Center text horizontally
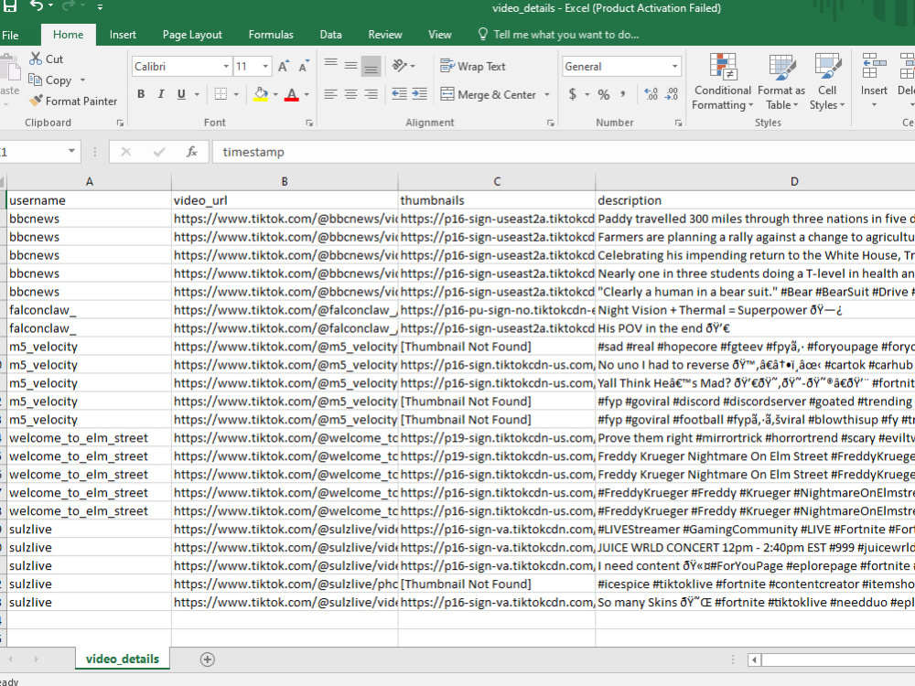 [350, 94]
